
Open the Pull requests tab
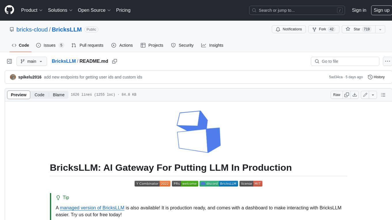click(x=87, y=45)
